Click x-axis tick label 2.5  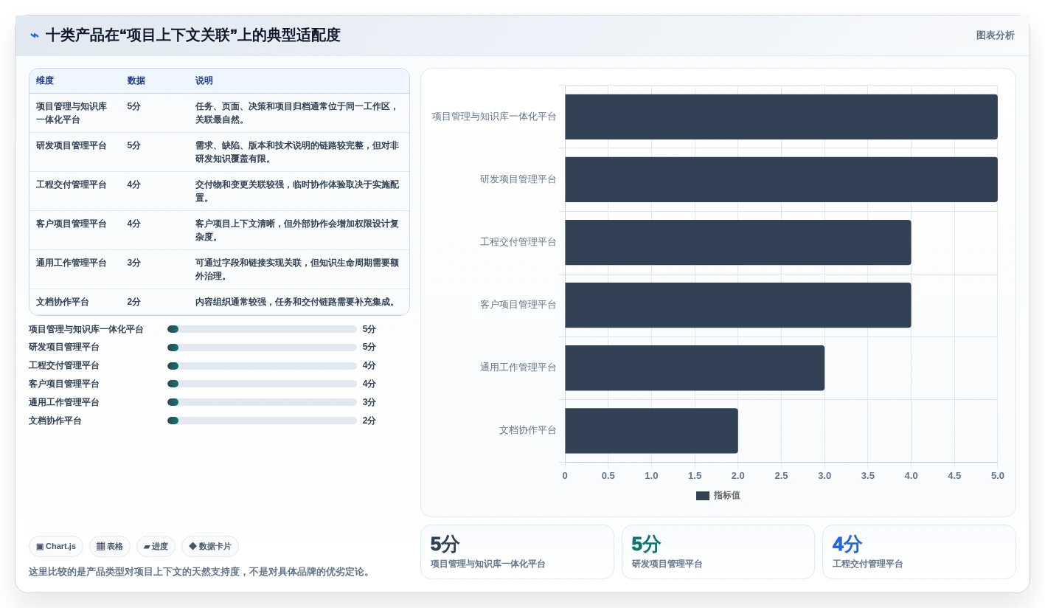[781, 476]
